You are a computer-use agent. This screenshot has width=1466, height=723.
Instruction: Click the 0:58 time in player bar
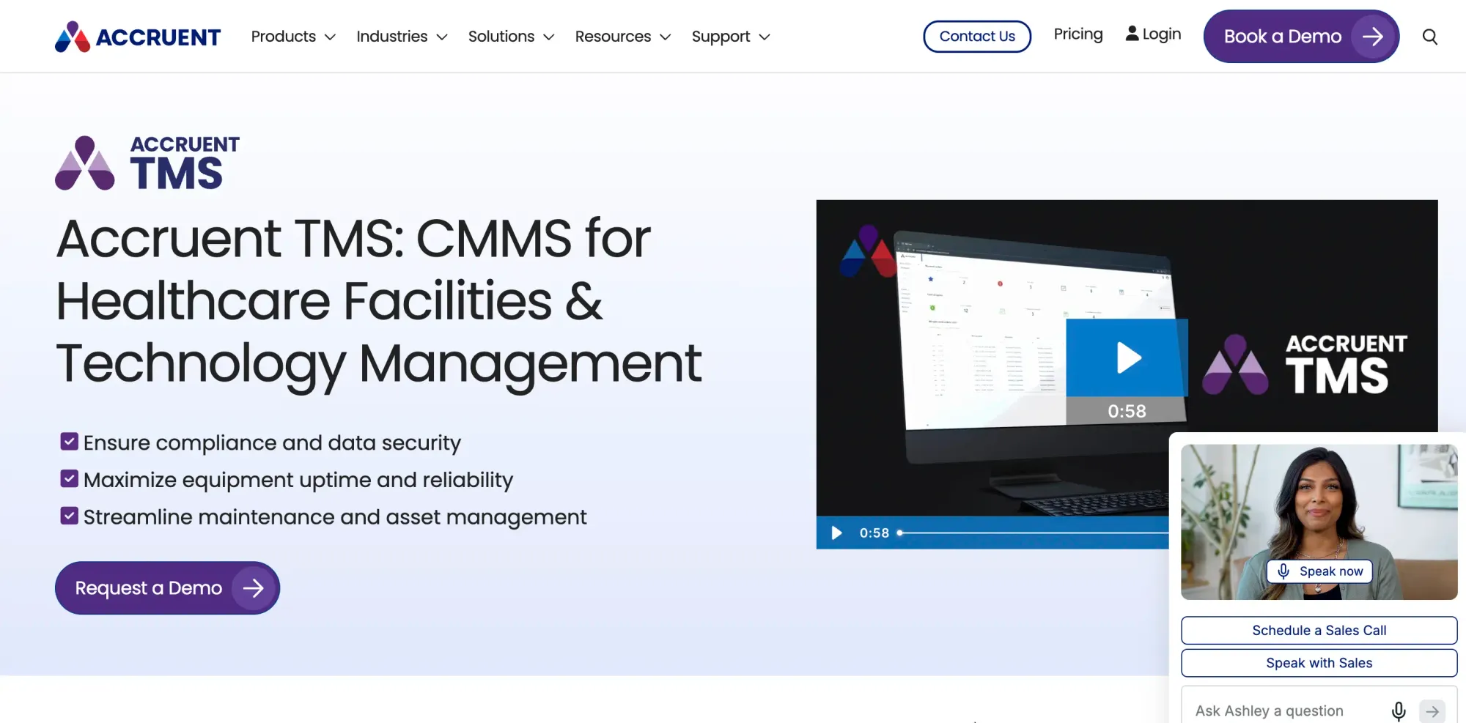click(x=874, y=533)
